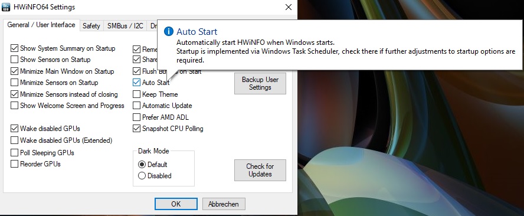Screen dimensions: 524x216
Task: Check Poll Sleeping GPUs option
Action: coord(14,153)
